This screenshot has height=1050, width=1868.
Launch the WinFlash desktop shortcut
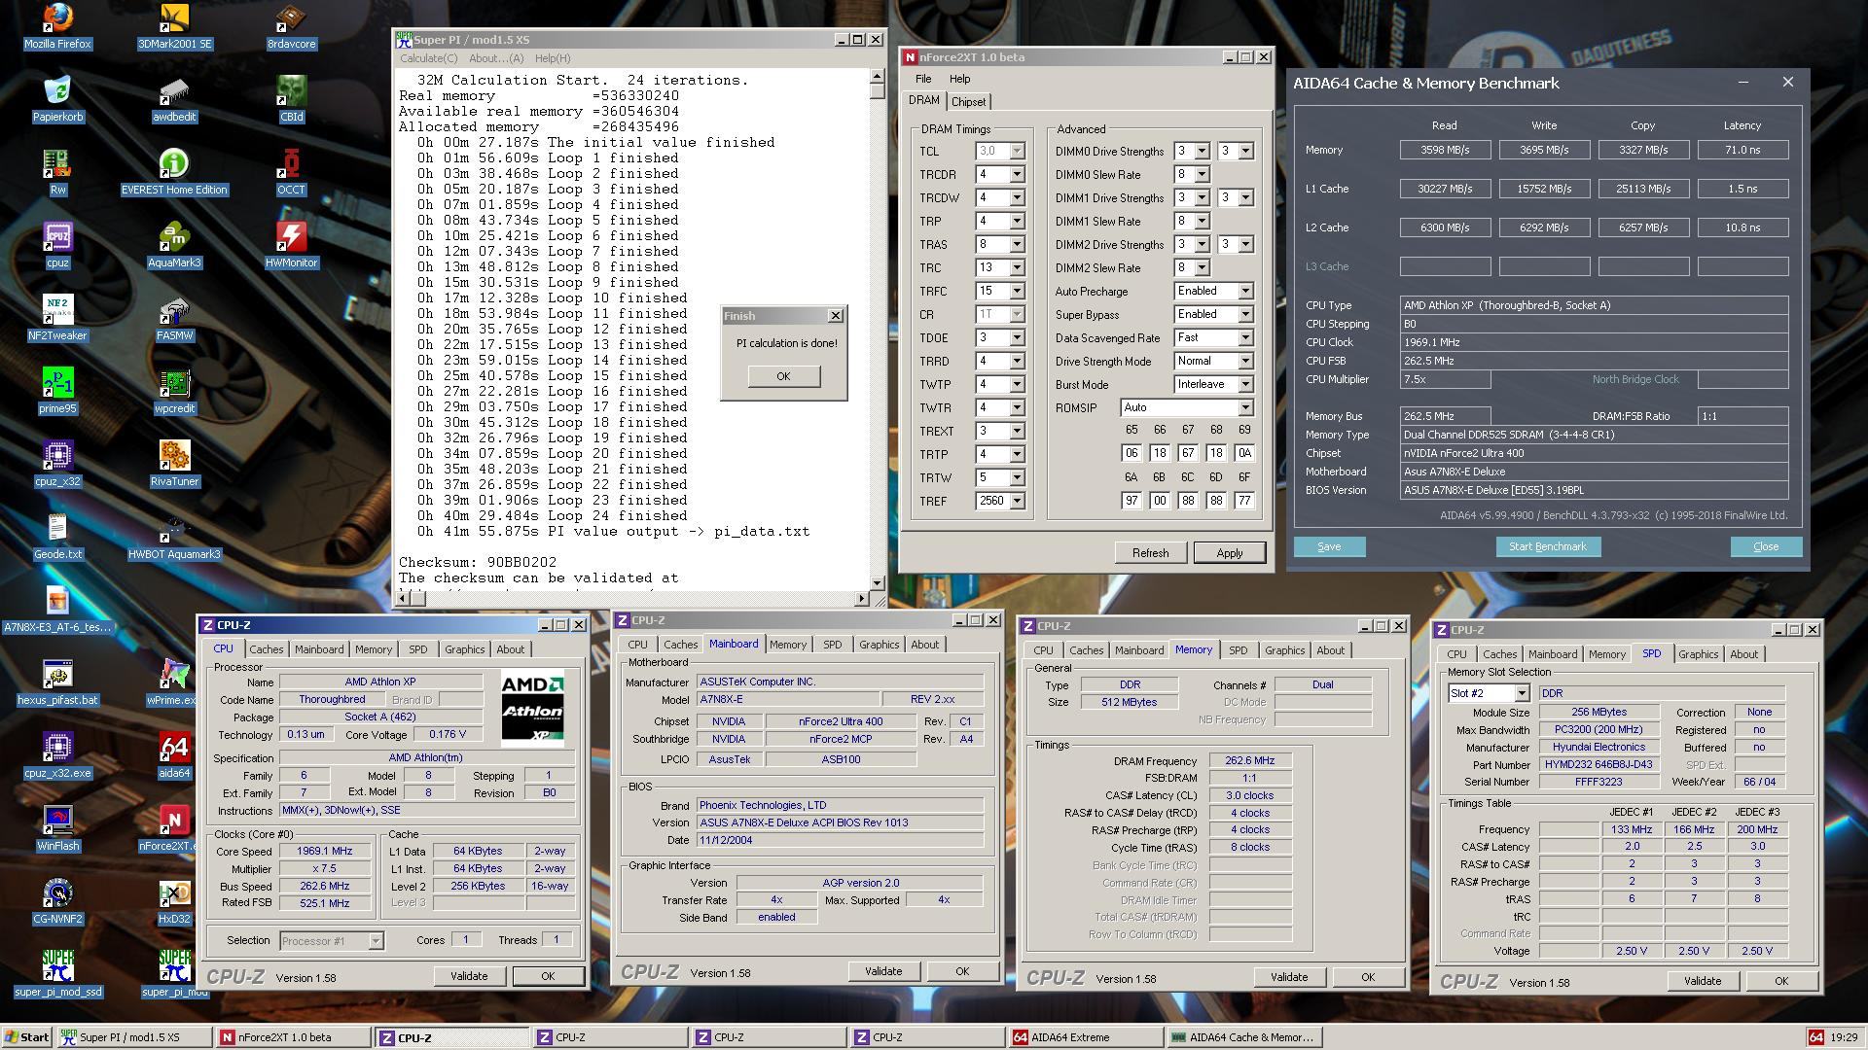tap(57, 828)
